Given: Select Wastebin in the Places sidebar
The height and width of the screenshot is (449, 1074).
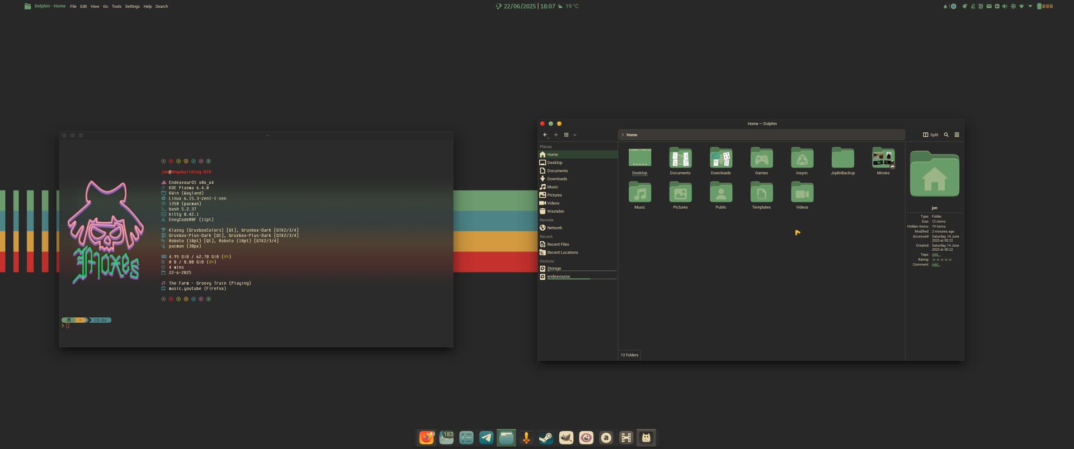Looking at the screenshot, I should (555, 211).
